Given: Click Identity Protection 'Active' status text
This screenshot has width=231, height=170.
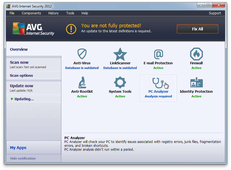Looking at the screenshot, I should click(196, 96).
